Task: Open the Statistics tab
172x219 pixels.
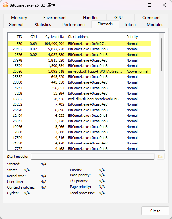Action: (x=43, y=25)
